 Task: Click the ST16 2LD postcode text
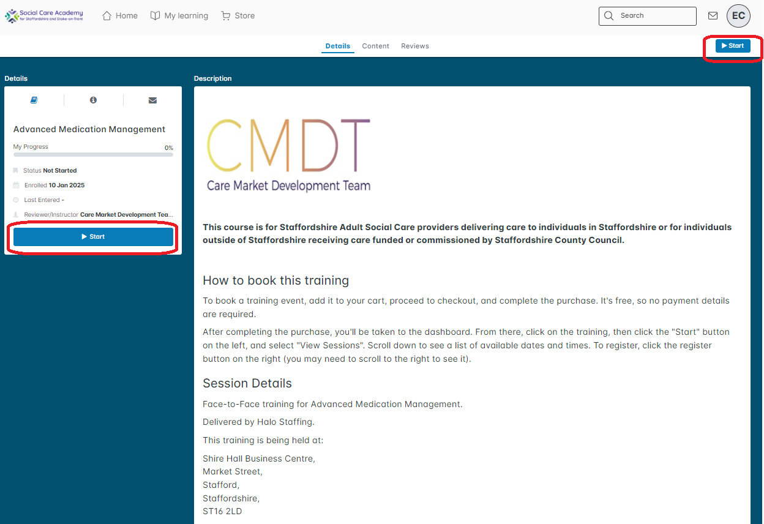tap(222, 511)
